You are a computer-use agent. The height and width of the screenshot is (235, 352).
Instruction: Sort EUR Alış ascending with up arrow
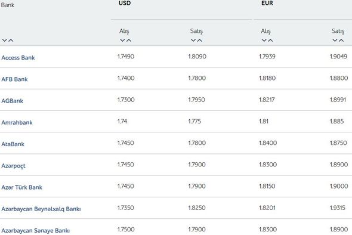(270, 41)
